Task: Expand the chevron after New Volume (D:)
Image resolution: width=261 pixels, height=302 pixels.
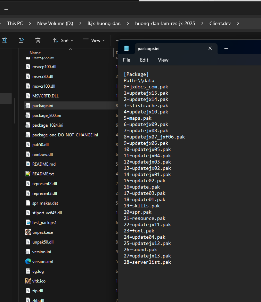Action: coord(80,23)
